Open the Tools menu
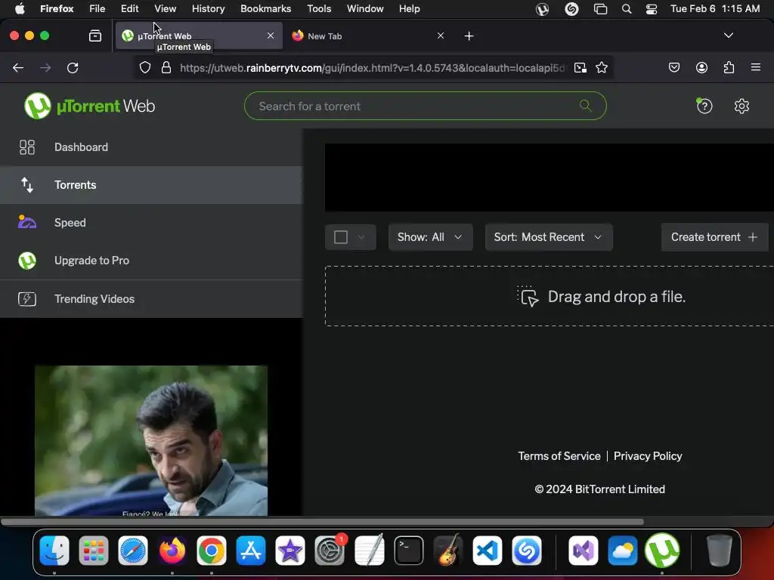 319,9
